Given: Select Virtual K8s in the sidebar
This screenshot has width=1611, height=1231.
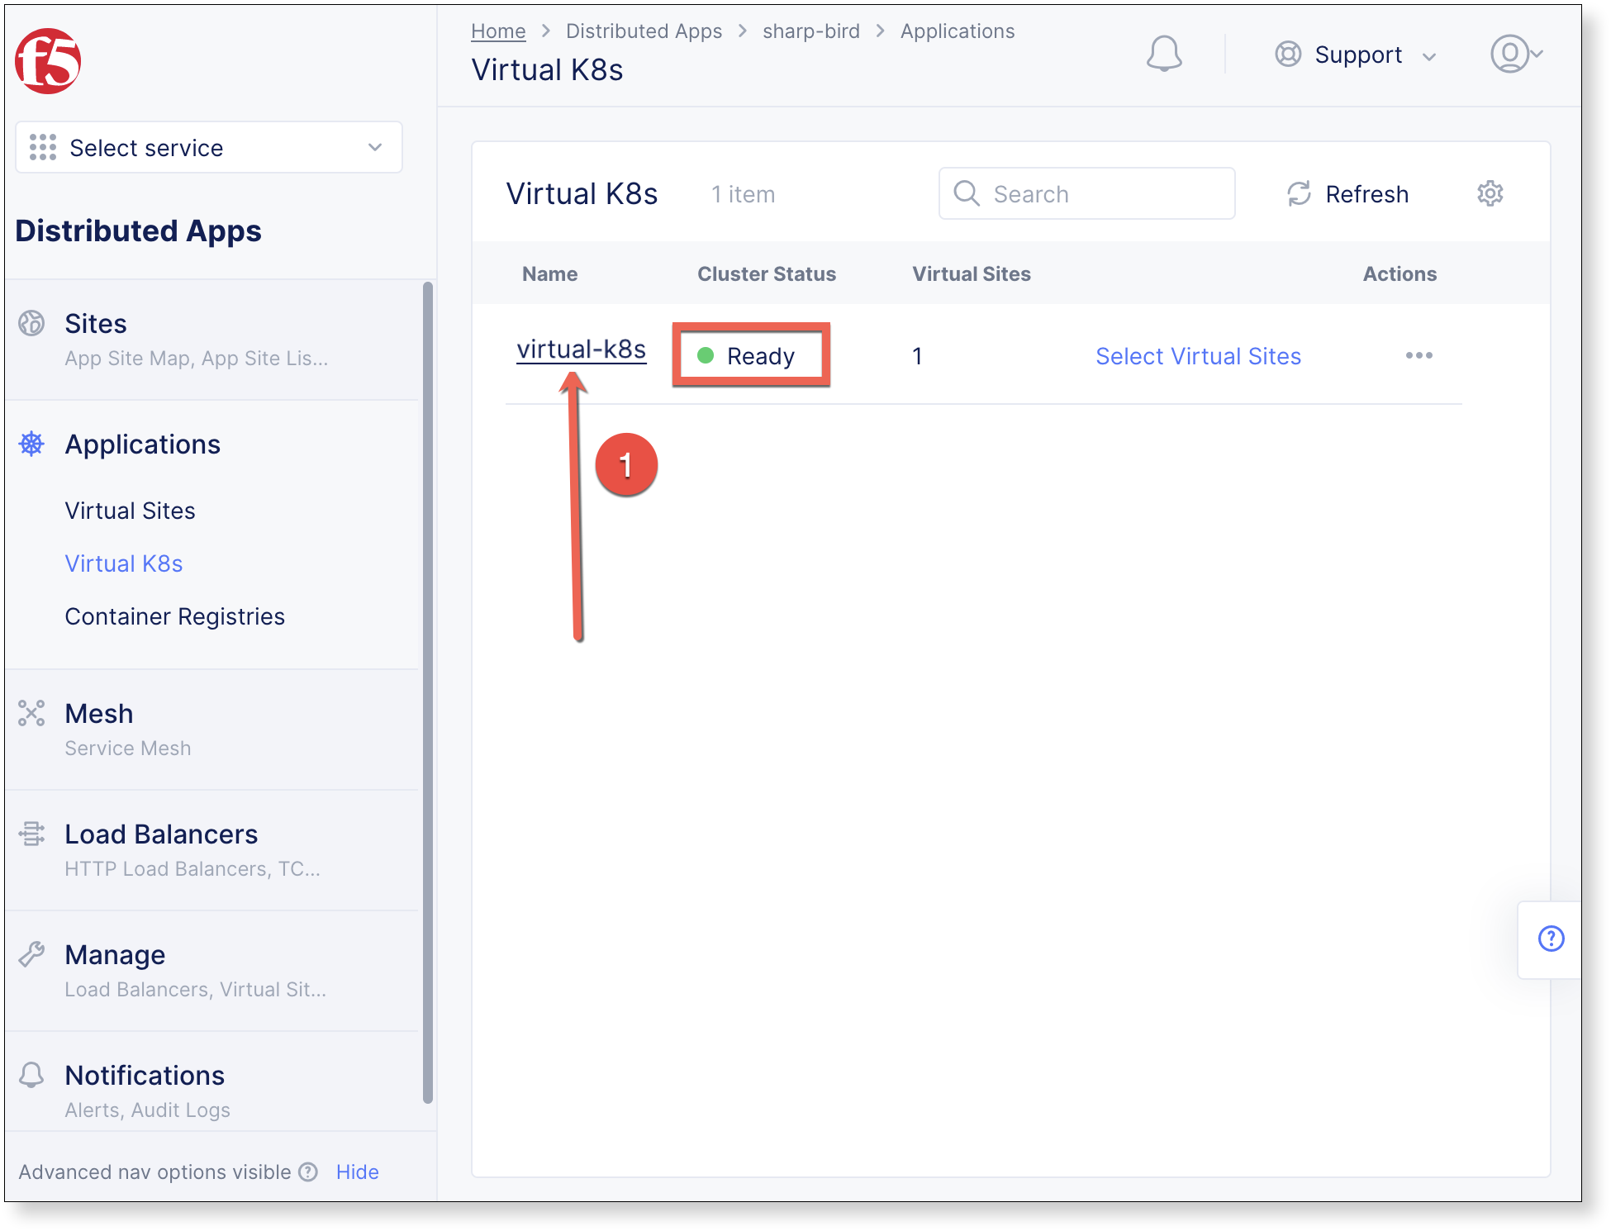Looking at the screenshot, I should 124,563.
